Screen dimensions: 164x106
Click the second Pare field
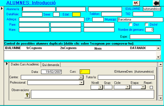[66, 25]
